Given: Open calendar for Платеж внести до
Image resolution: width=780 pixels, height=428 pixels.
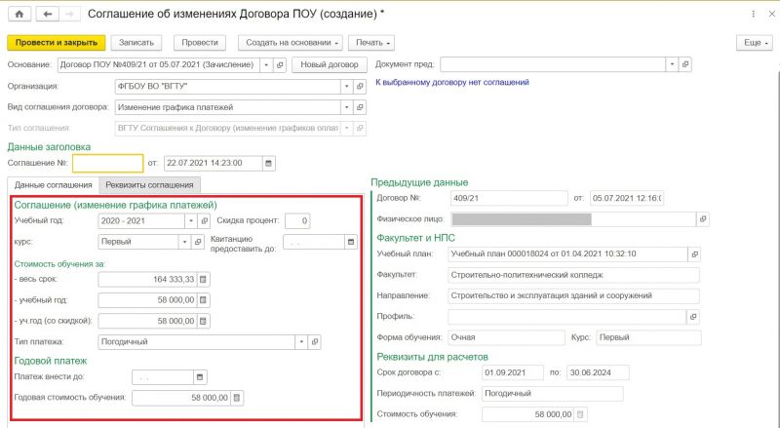Looking at the screenshot, I should point(200,377).
